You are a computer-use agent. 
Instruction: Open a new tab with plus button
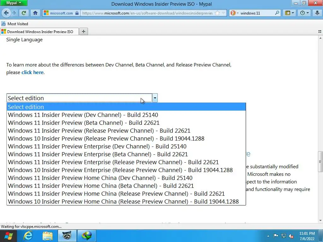coord(83,32)
